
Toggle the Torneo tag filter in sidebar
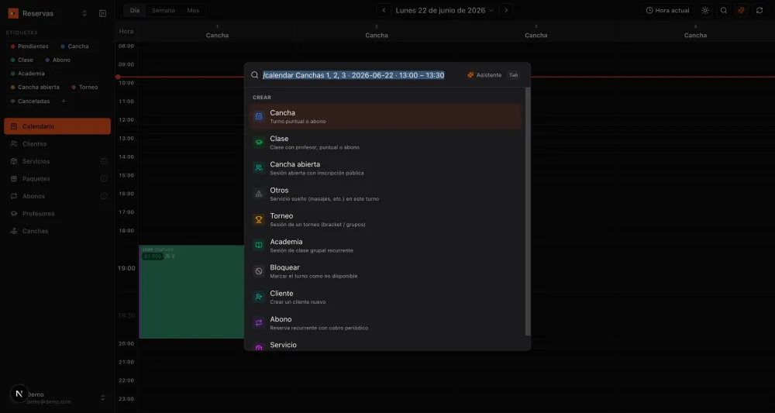coord(85,87)
